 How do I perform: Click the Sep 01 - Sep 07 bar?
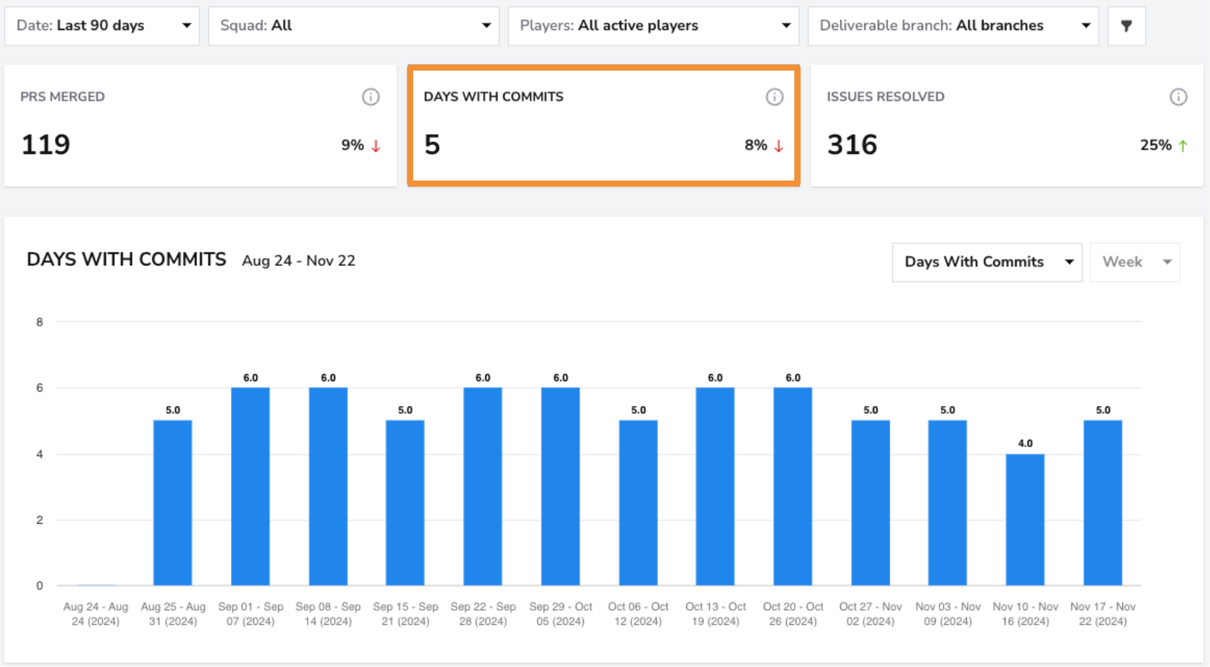click(x=250, y=486)
